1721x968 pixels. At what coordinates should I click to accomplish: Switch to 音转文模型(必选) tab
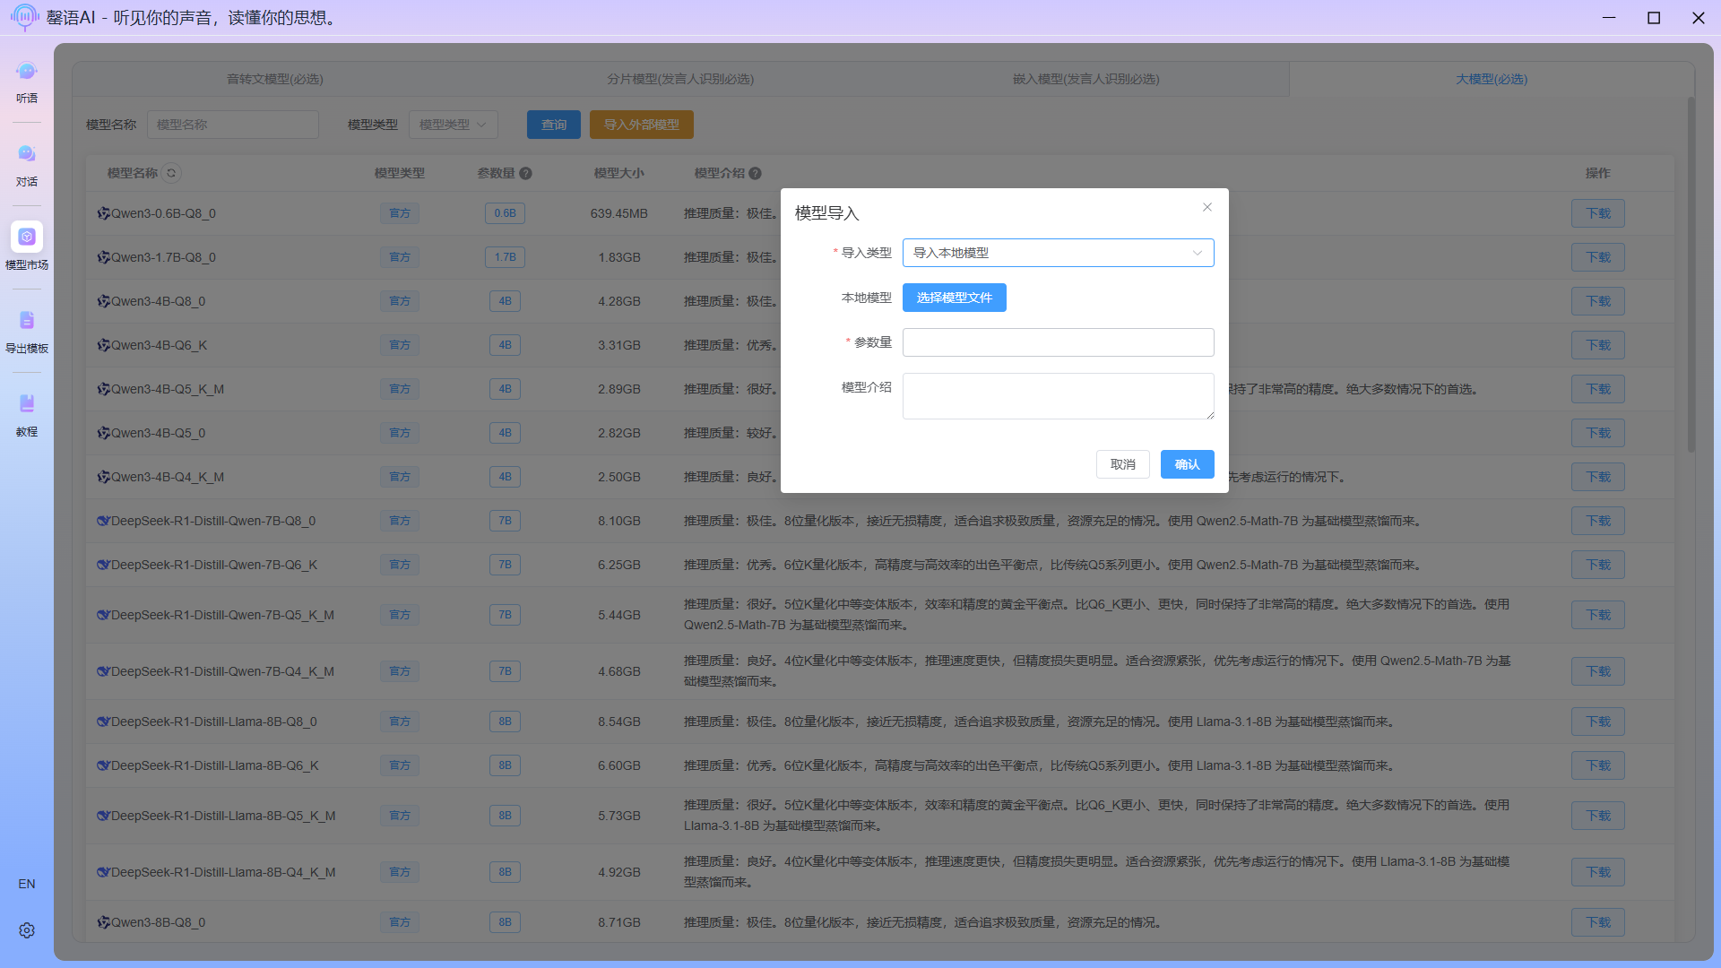point(275,79)
